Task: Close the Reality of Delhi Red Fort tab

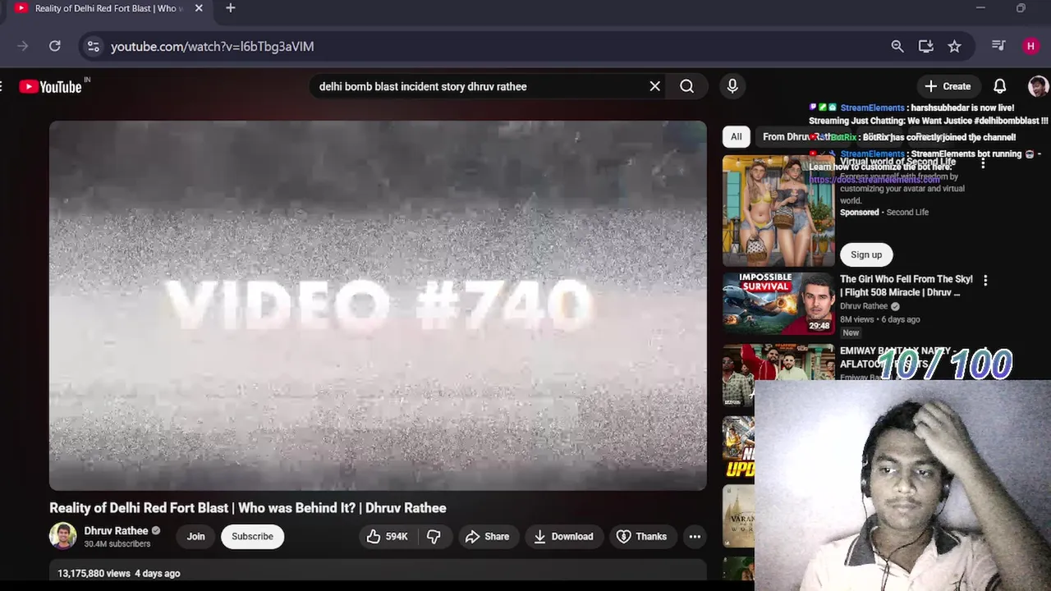Action: pyautogui.click(x=199, y=8)
